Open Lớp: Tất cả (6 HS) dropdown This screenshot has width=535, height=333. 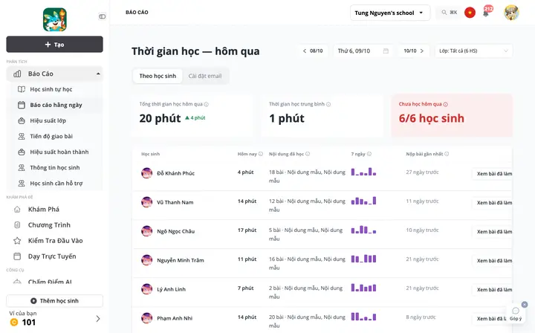coord(473,51)
